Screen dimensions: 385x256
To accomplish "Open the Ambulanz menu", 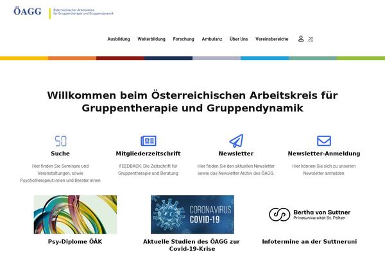I will pos(212,39).
